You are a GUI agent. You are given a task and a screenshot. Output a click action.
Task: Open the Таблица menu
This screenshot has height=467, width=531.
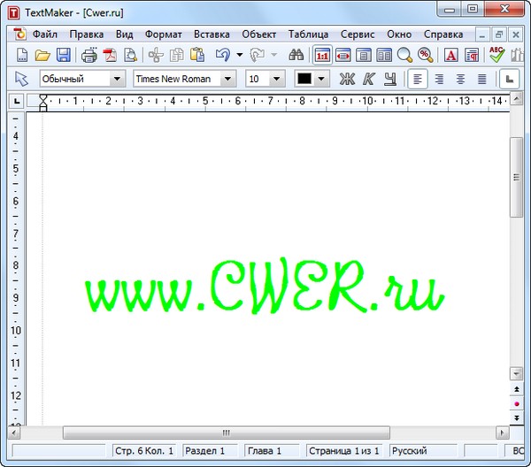(308, 34)
